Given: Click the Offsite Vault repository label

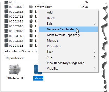Looking at the screenshot, I should 15,78.
